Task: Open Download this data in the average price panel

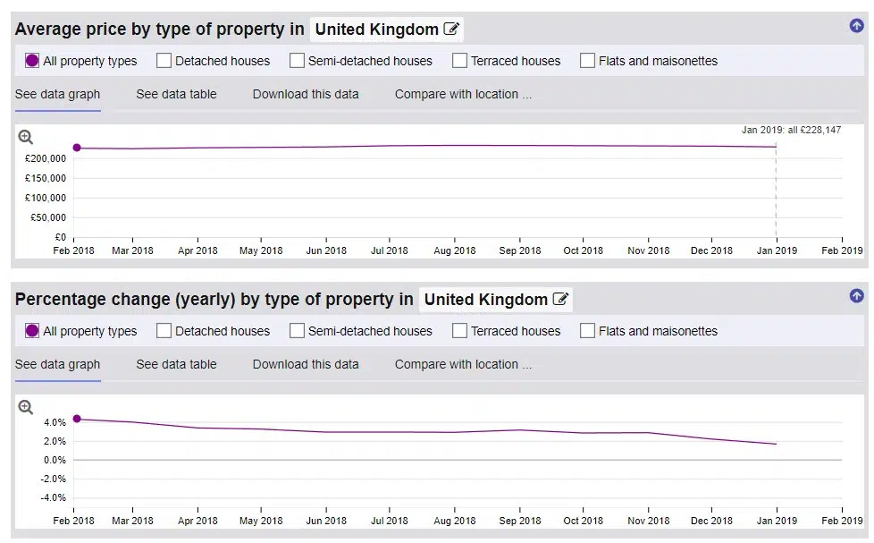Action: (306, 94)
